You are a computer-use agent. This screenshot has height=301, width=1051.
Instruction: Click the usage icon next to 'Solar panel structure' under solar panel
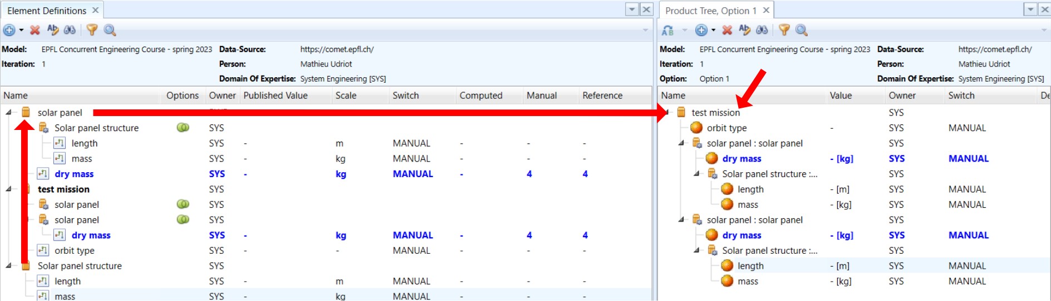click(43, 128)
